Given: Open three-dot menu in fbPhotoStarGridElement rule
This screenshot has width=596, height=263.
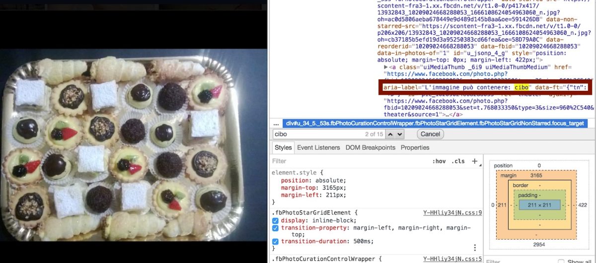Looking at the screenshot, I should pos(475,247).
